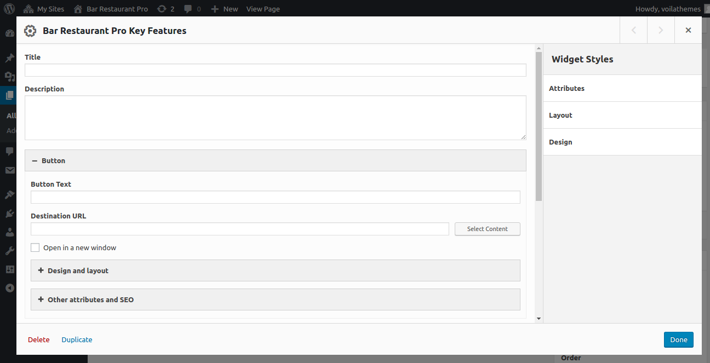Open Settings via the sliders sidebar icon

click(9, 269)
